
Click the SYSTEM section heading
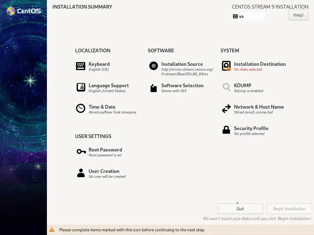pos(229,50)
